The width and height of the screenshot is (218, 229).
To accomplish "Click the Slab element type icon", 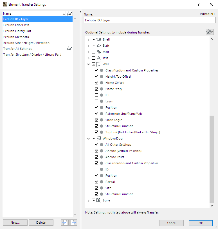I will point(99,46).
